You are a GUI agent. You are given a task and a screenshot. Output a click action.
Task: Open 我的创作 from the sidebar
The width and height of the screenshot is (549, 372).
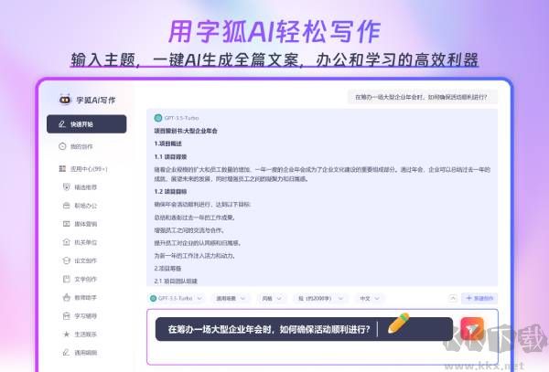(x=81, y=146)
